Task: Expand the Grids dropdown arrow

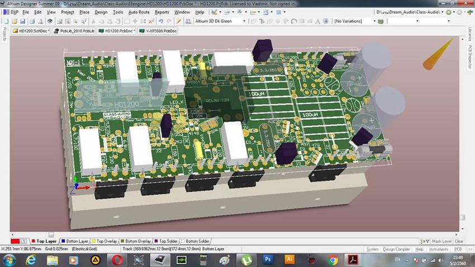Action: tap(284, 12)
